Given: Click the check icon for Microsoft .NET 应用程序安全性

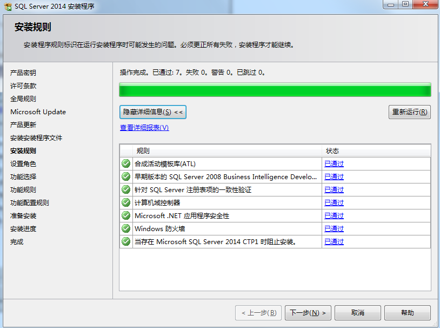Looking at the screenshot, I should click(126, 215).
